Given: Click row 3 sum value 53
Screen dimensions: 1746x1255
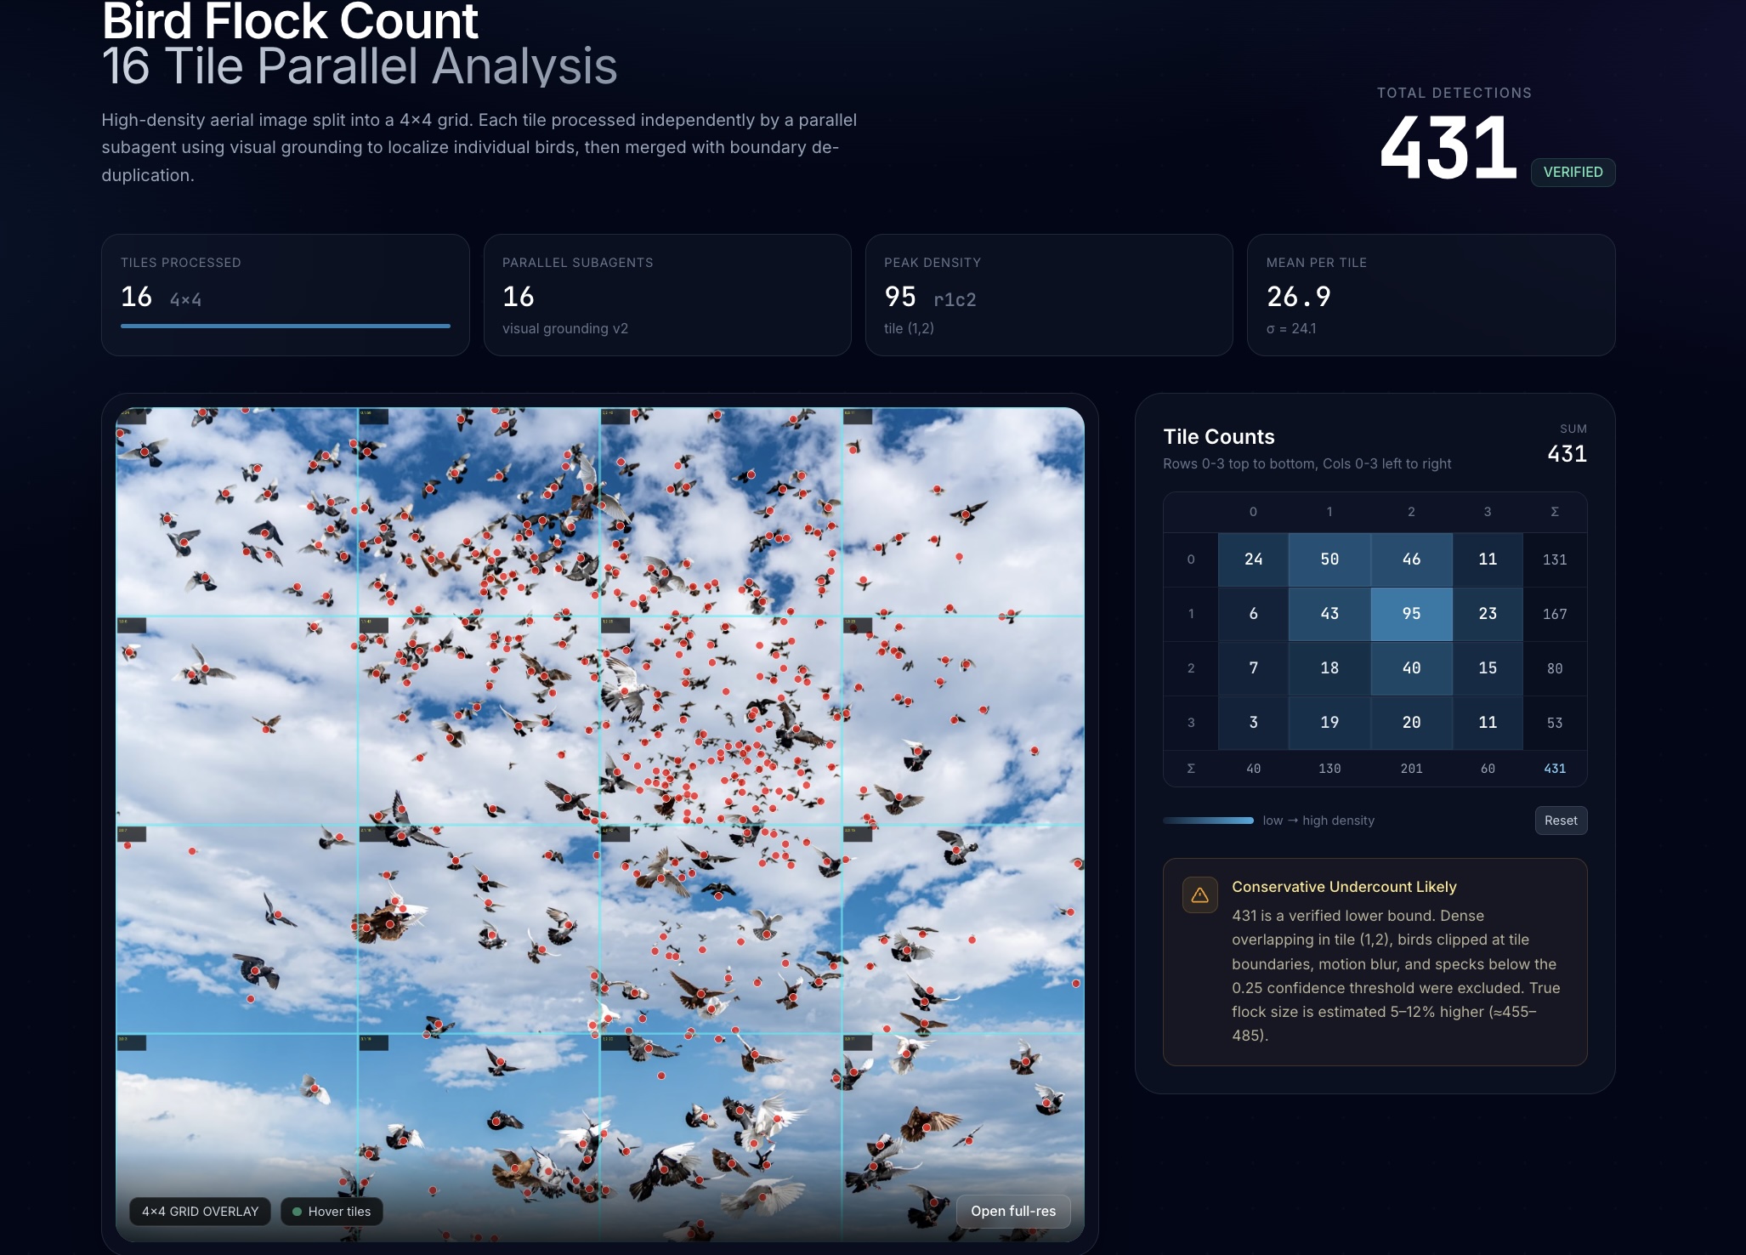Looking at the screenshot, I should click(1554, 723).
